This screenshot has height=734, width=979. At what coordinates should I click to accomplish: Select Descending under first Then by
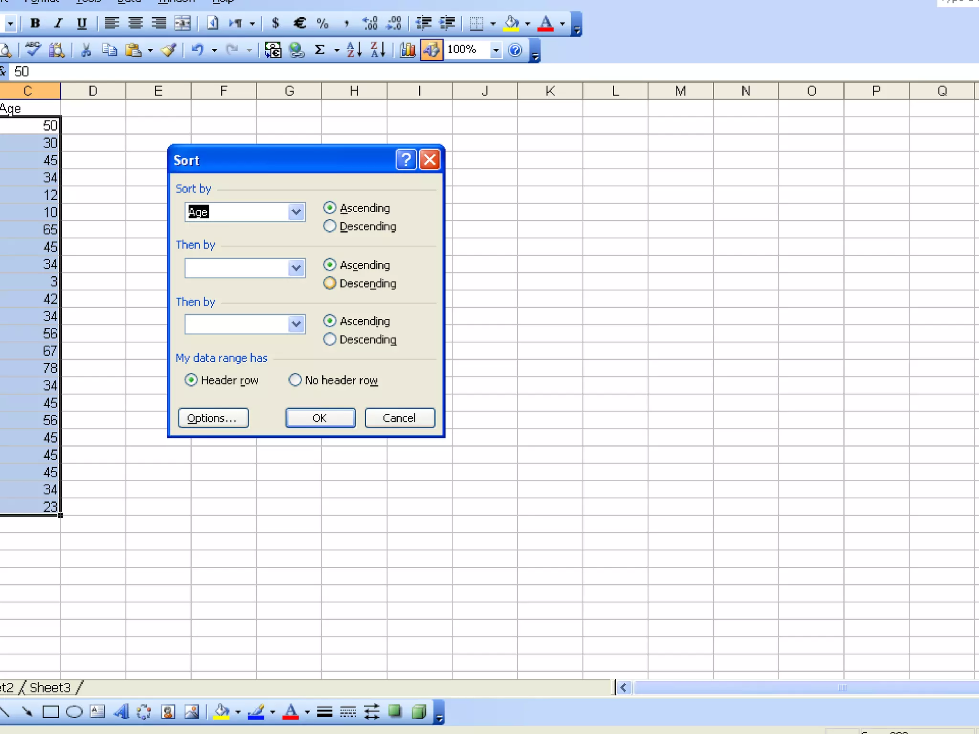click(x=330, y=283)
